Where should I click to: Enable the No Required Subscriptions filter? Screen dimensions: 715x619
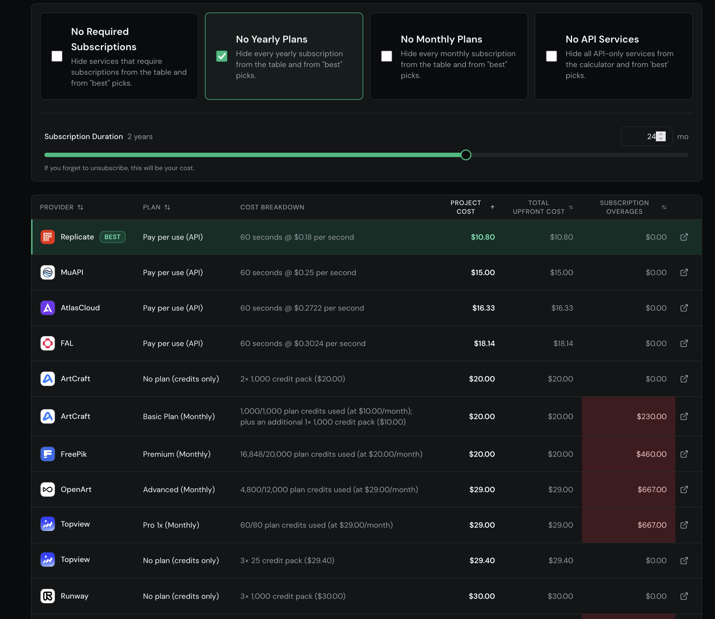57,56
